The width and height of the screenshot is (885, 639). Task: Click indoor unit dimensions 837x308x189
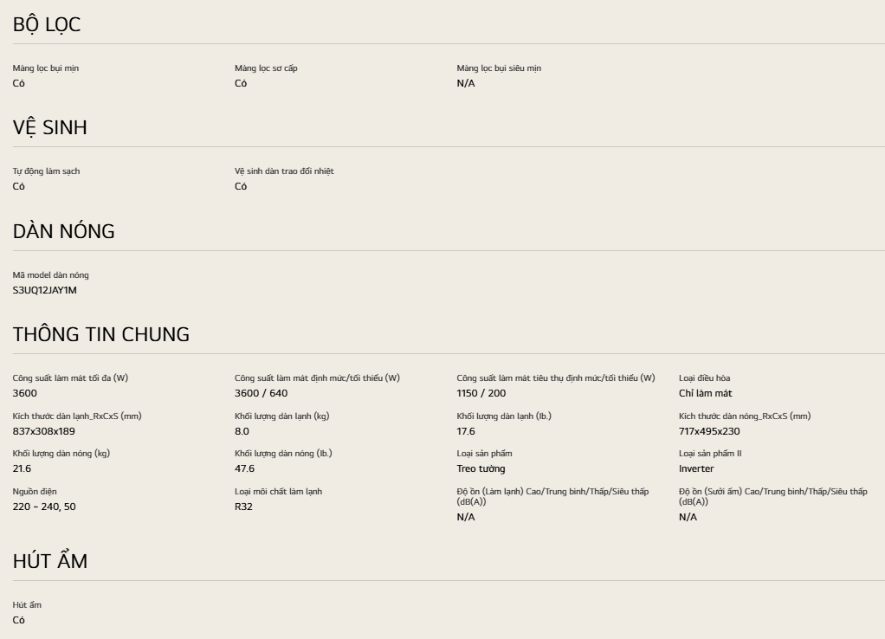44,431
